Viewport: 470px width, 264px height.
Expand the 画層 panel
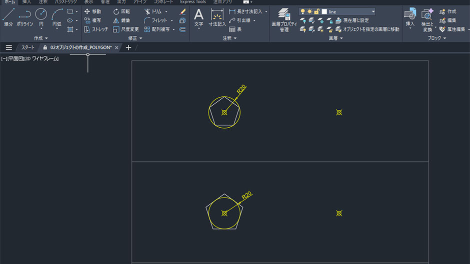[335, 38]
